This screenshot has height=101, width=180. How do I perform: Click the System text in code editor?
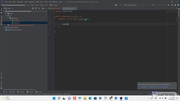[x=65, y=24]
